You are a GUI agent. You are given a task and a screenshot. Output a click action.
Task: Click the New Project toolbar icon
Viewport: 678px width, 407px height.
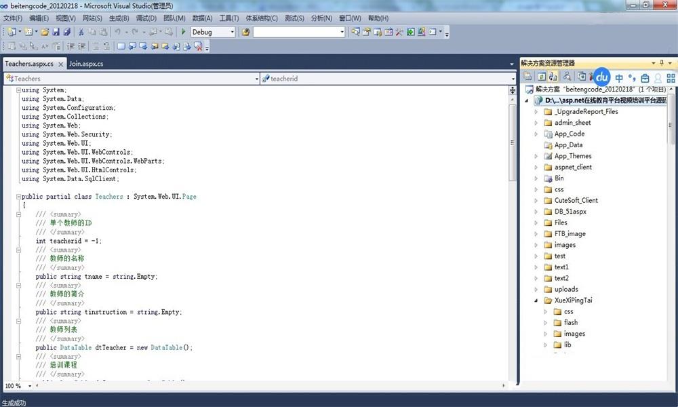coord(12,32)
